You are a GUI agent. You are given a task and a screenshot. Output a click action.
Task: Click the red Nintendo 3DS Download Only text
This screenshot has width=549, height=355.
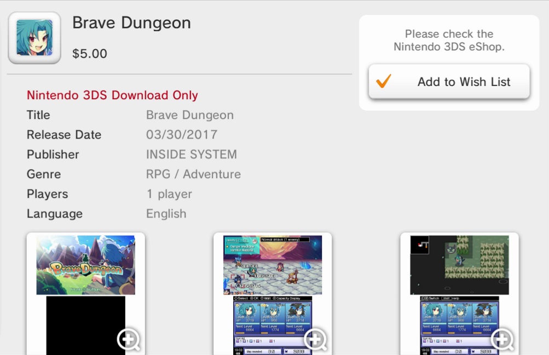(112, 95)
